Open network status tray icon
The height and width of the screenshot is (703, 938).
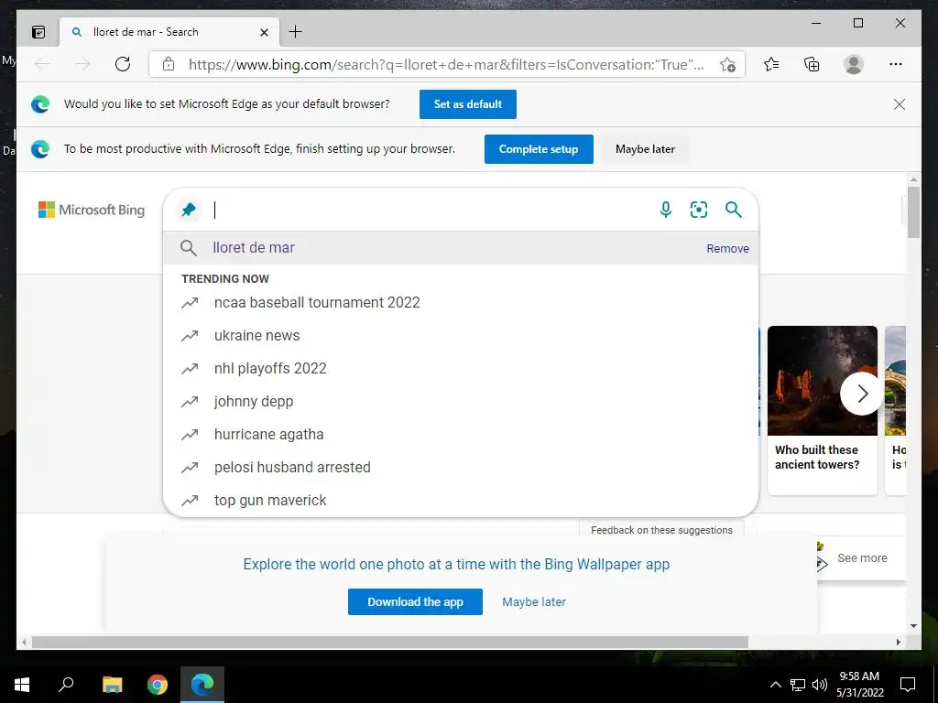[x=798, y=685]
